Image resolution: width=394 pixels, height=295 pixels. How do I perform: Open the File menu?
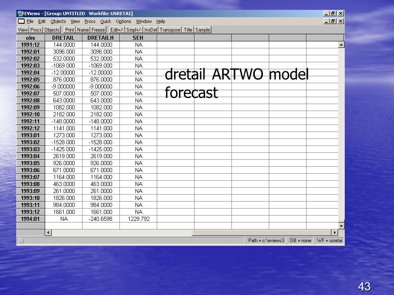tap(30, 21)
